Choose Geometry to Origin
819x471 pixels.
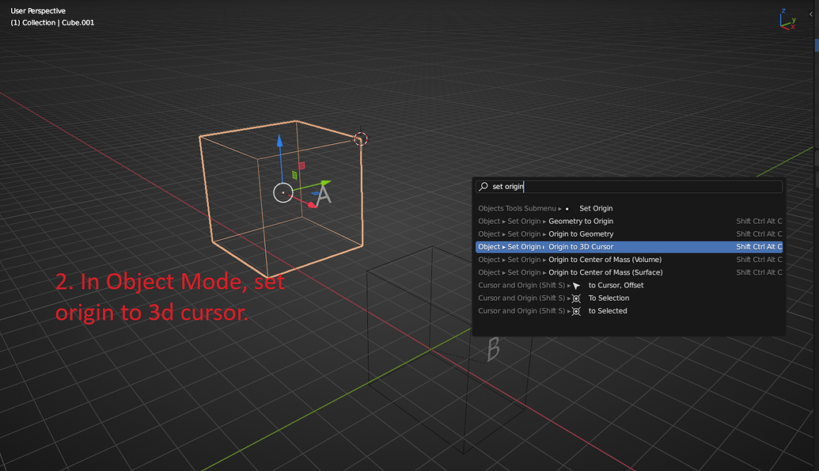[629, 221]
